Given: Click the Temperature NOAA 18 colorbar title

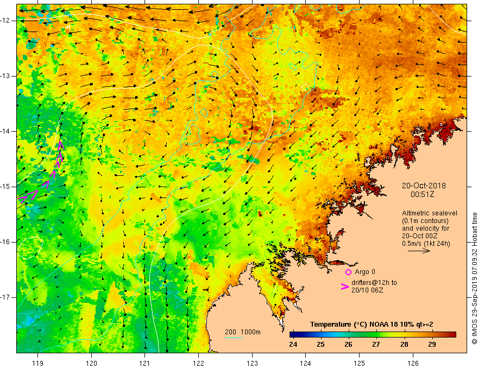Looking at the screenshot, I should click(372, 325).
